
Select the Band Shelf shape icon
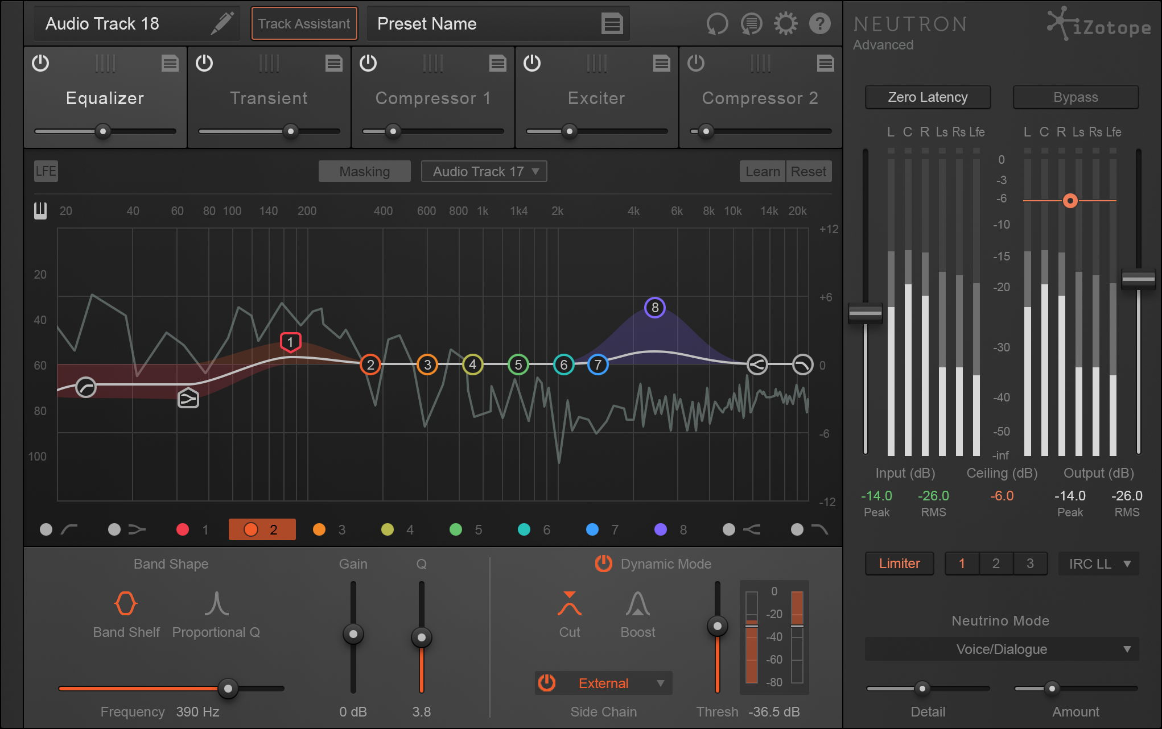click(126, 603)
